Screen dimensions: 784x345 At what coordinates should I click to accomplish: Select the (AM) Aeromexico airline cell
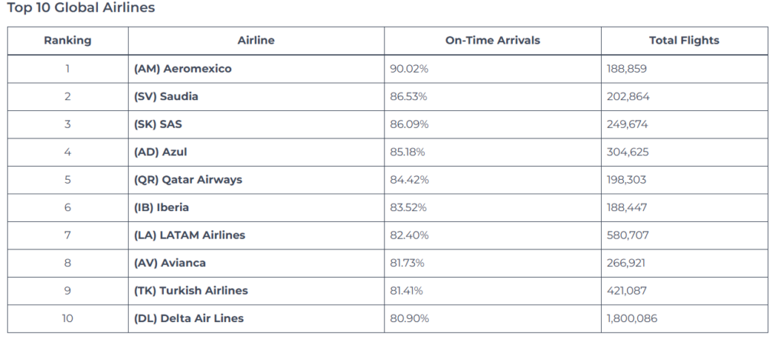pos(182,69)
